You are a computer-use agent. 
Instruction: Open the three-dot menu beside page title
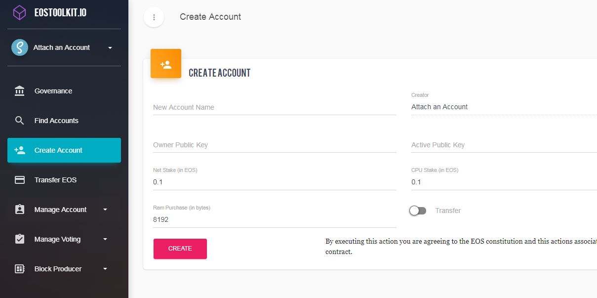pos(154,17)
